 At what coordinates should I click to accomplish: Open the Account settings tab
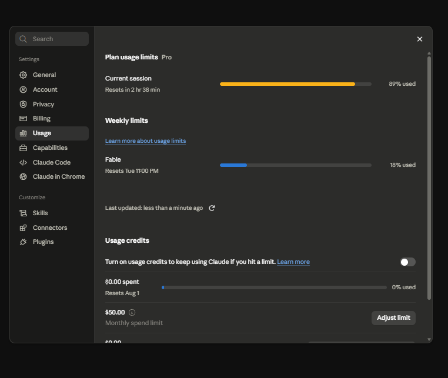52,90
